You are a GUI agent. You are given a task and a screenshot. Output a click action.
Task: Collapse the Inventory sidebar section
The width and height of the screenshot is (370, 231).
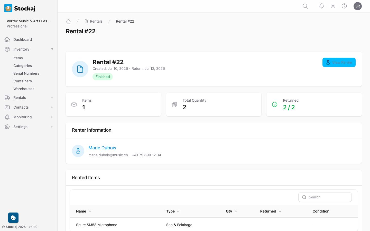pos(52,49)
